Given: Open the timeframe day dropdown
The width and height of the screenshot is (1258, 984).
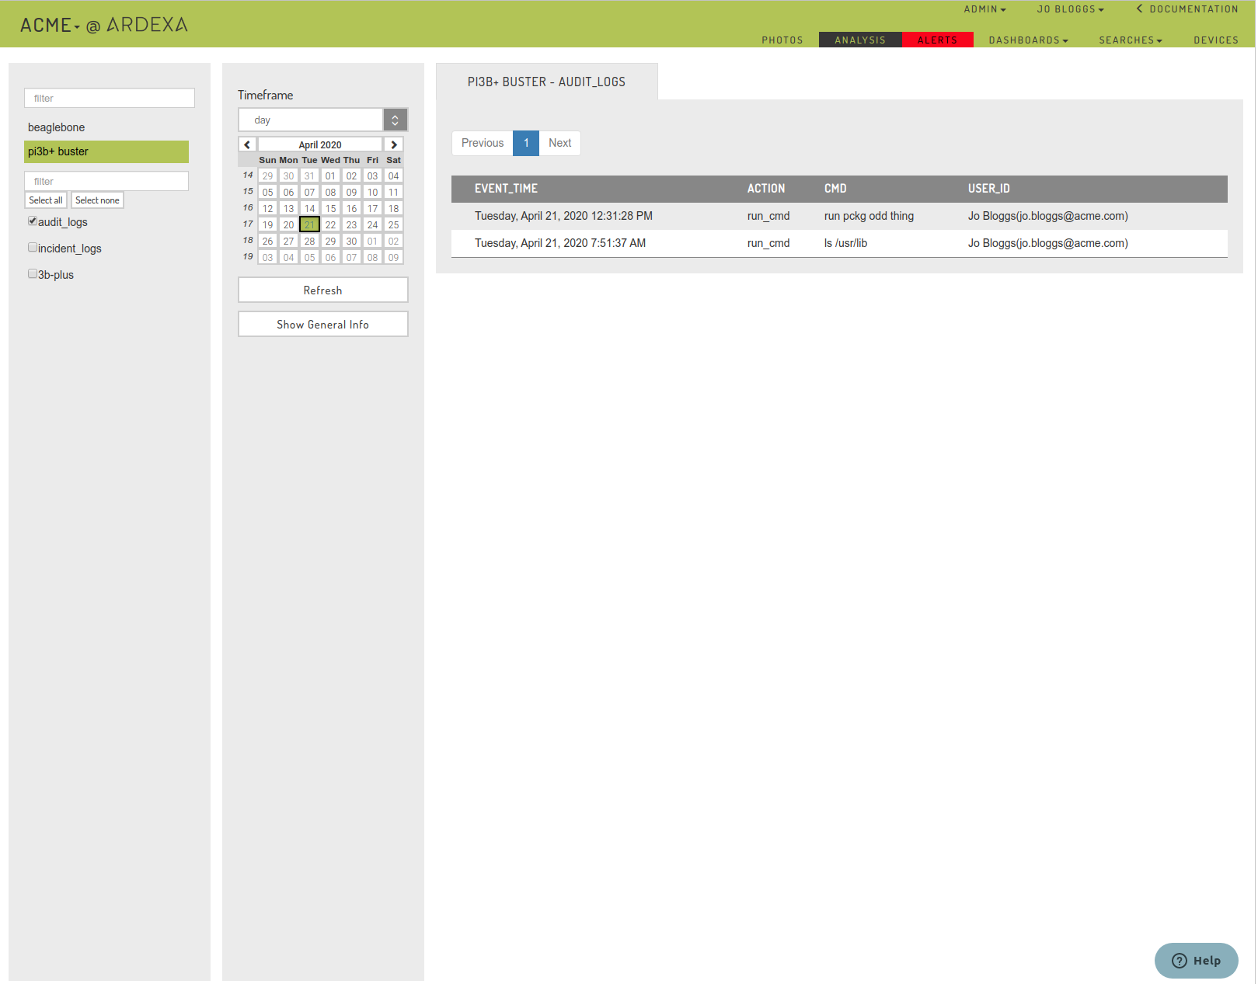Looking at the screenshot, I should coord(322,120).
